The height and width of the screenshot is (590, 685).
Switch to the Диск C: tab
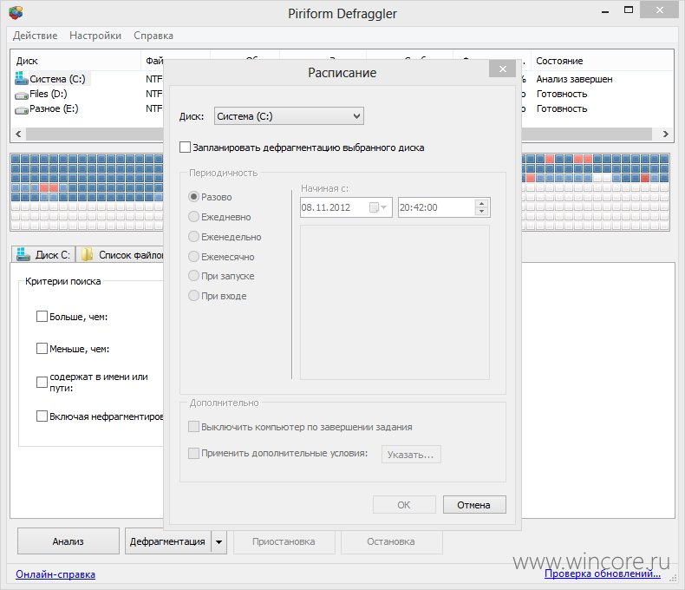pos(43,254)
